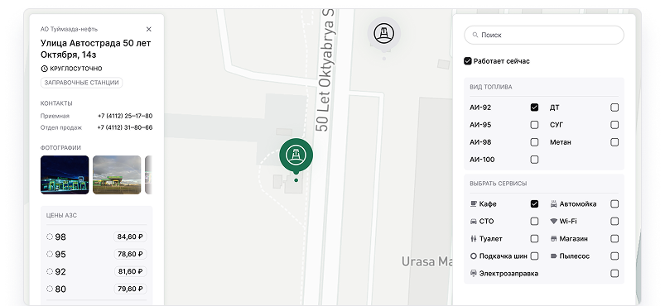
Task: Enable the Электрозаправка checkbox
Action: tap(614, 274)
